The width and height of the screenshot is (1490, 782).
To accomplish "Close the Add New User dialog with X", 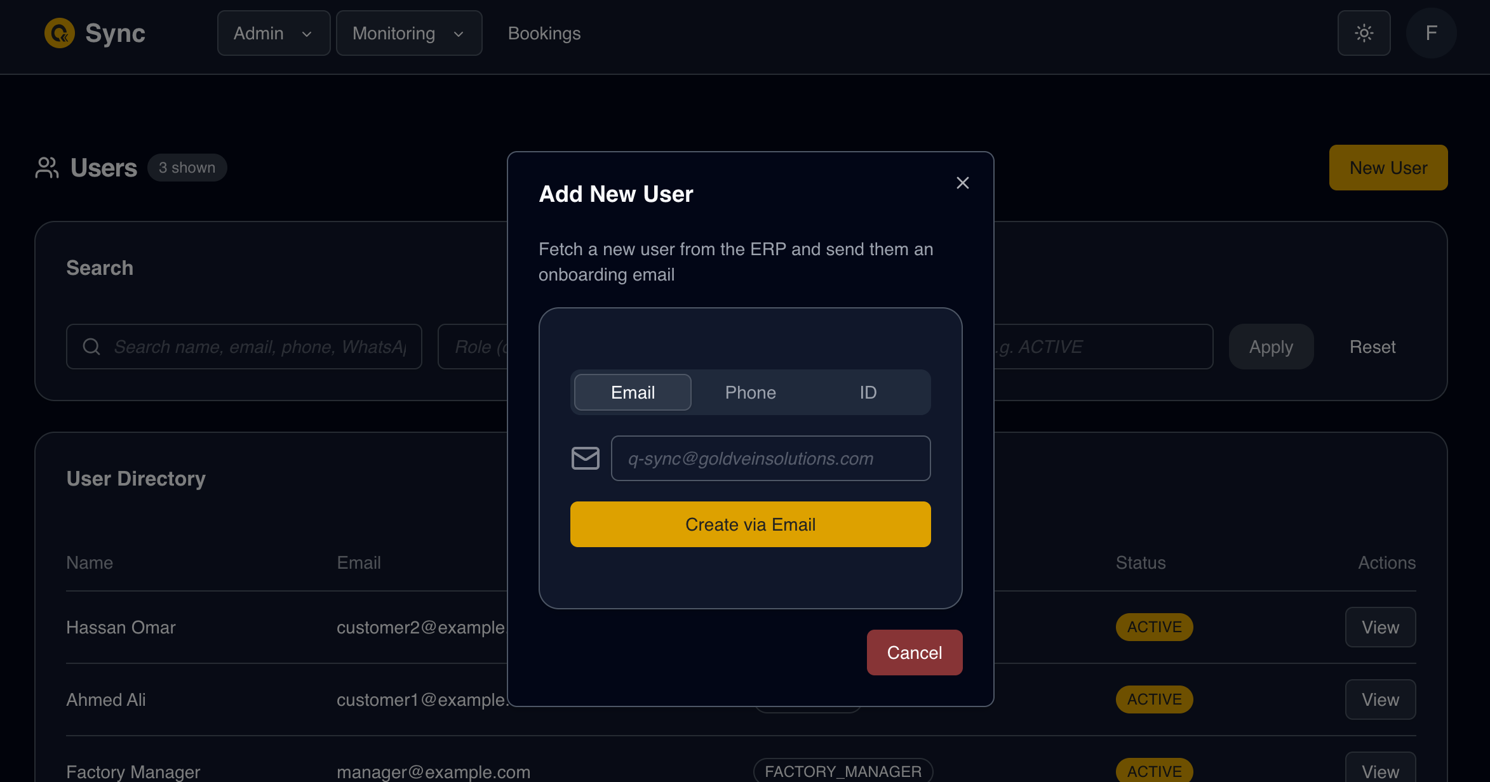I will point(962,183).
